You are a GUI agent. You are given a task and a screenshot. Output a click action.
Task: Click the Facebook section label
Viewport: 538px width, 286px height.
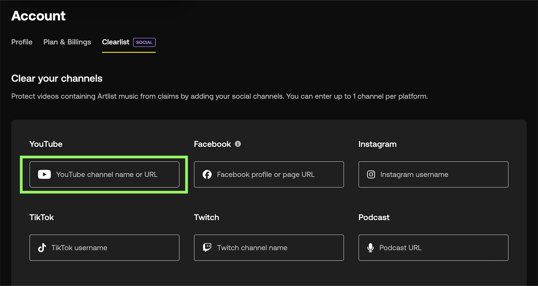212,144
